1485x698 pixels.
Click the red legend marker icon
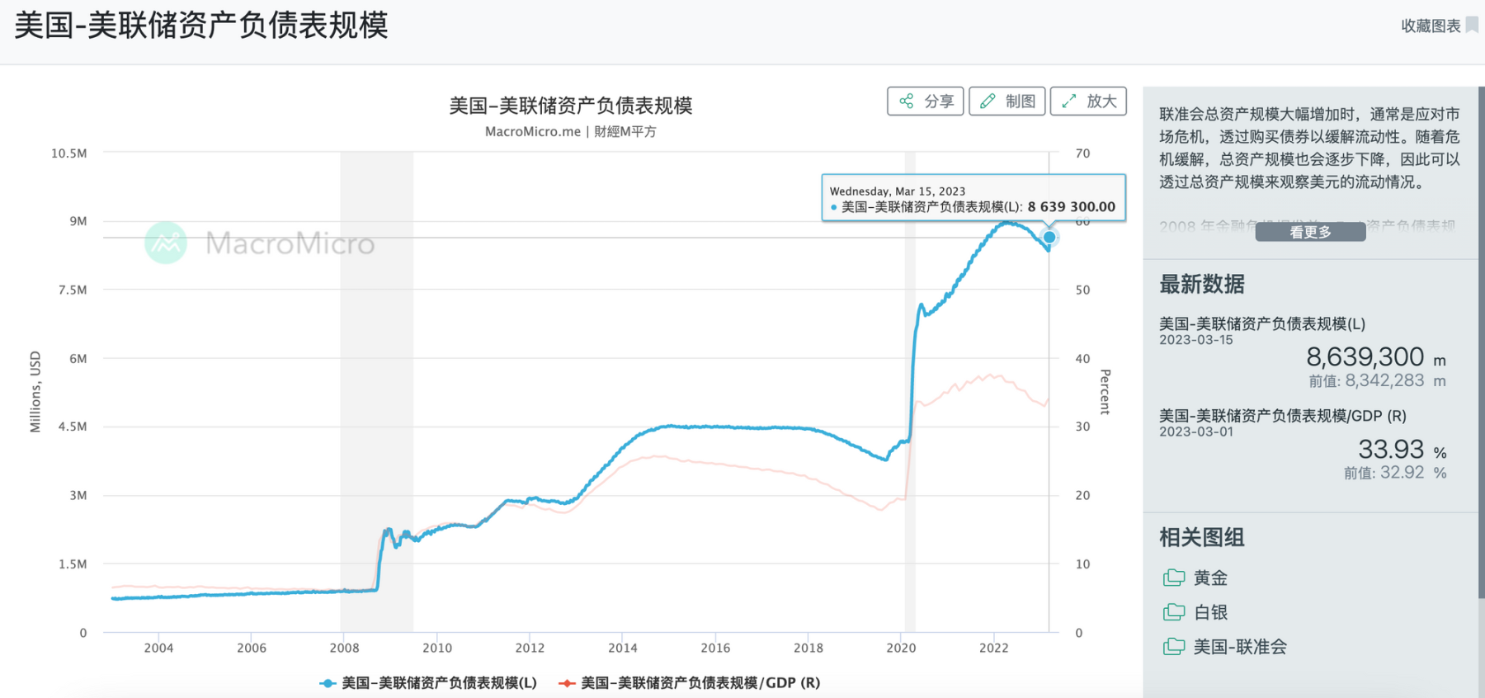coord(567,683)
